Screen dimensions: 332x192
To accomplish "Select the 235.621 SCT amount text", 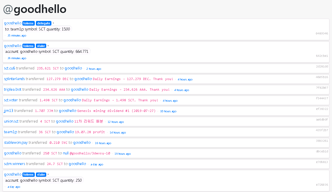I will (x=48, y=68).
